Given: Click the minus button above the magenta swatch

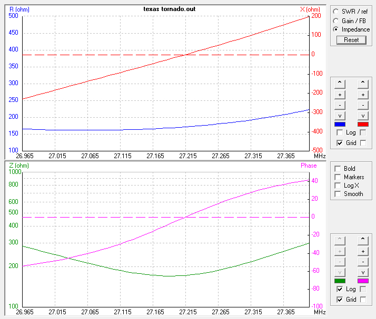Looking at the screenshot, I should click(363, 262).
